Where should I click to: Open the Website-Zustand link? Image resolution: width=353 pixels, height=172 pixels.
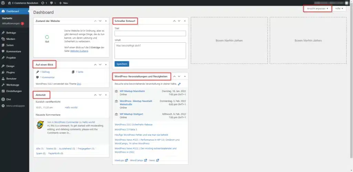coord(79,51)
